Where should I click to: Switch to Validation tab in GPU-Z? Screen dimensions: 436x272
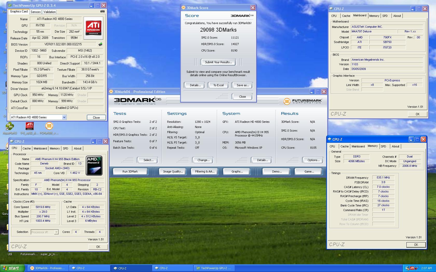[x=50, y=12]
